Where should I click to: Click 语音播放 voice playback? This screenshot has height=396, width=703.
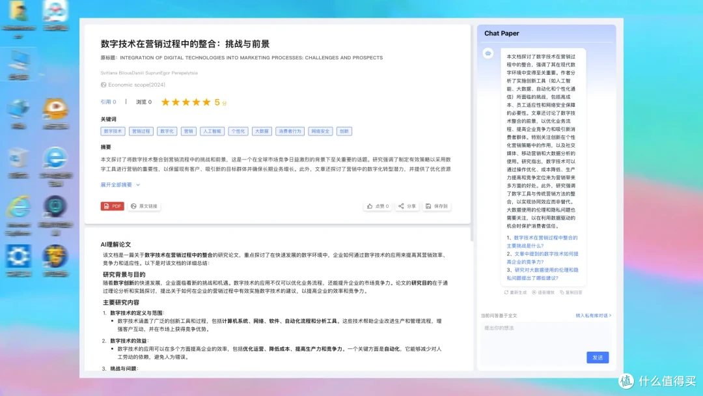click(x=543, y=292)
